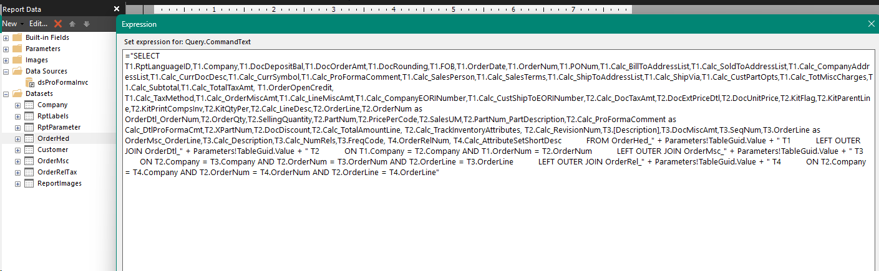
Task: Collapse the Data Sources node
Action: pyautogui.click(x=6, y=71)
